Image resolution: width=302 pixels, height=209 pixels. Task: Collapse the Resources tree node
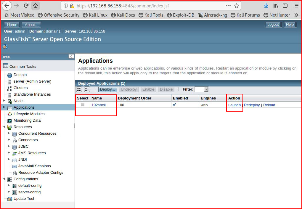pyautogui.click(x=4, y=127)
